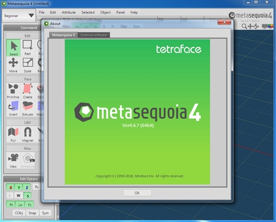This screenshot has height=222, width=276.
Task: Close the About dialog
Action: (224, 22)
